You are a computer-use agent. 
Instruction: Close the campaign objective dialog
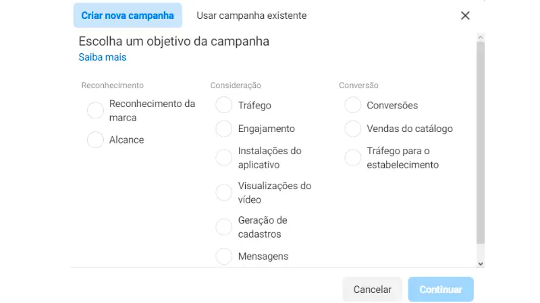coord(465,15)
